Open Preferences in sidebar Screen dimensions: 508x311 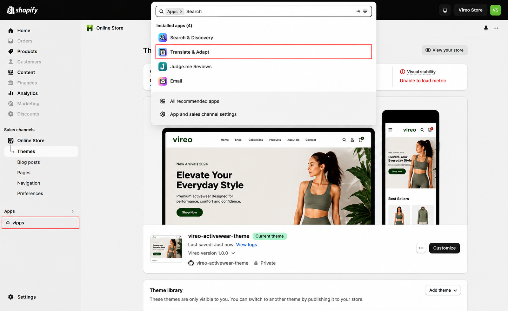point(30,193)
